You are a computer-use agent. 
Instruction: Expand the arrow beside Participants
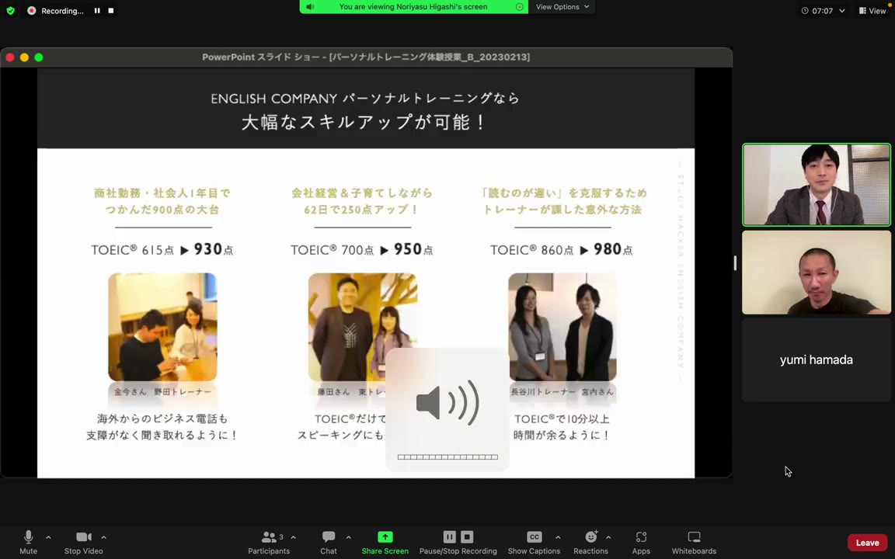[294, 537]
